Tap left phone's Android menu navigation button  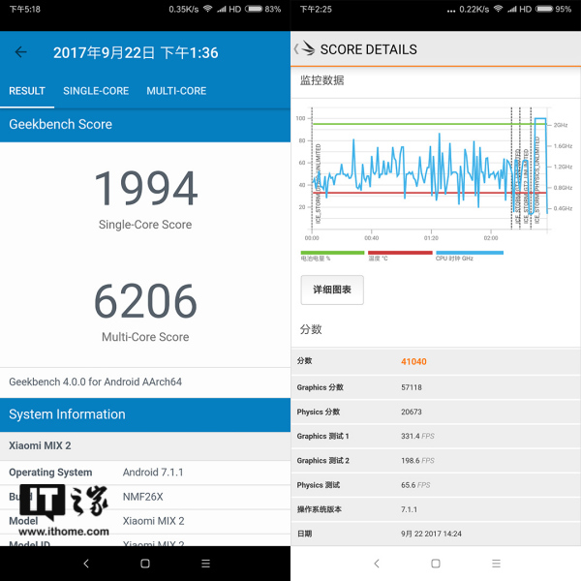tap(205, 564)
